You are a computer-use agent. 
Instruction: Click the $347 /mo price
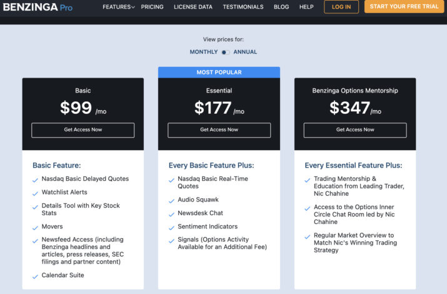(x=355, y=108)
